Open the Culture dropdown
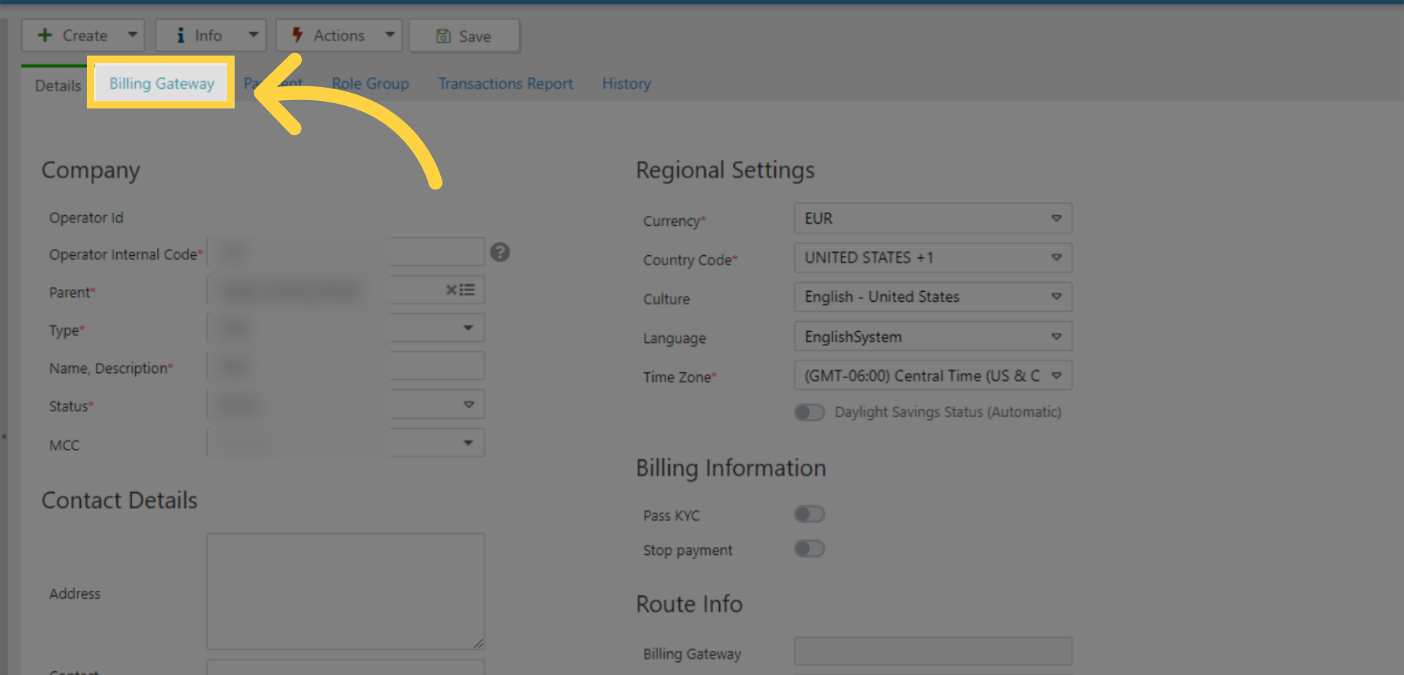This screenshot has height=675, width=1404. pyautogui.click(x=933, y=297)
